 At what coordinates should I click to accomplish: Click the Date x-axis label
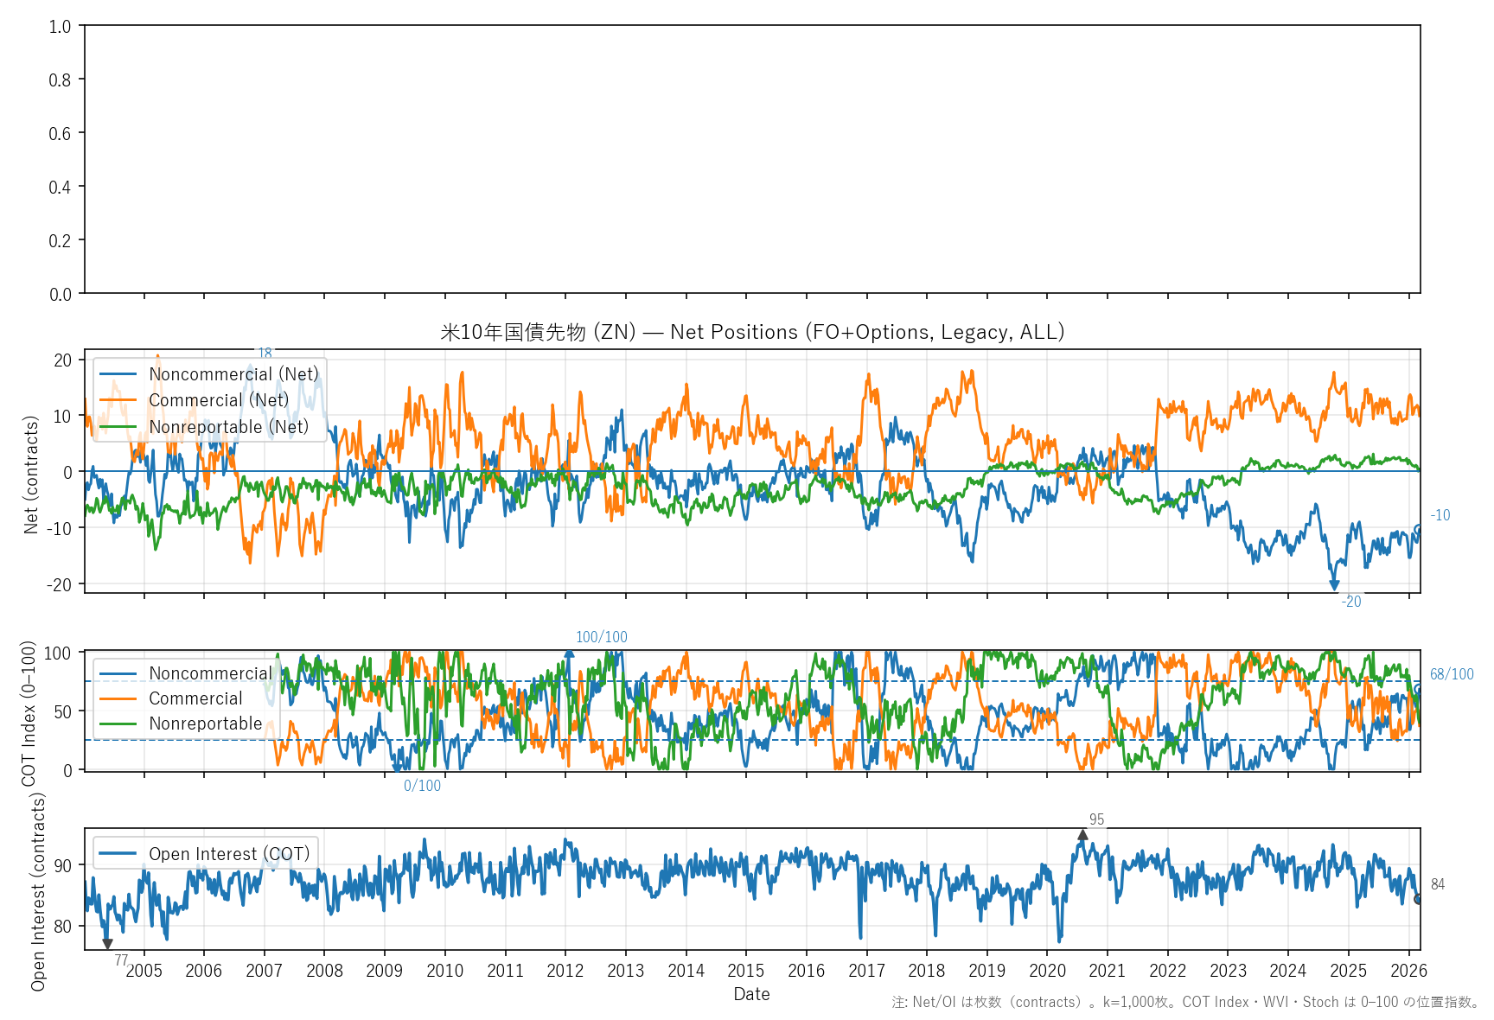click(751, 994)
